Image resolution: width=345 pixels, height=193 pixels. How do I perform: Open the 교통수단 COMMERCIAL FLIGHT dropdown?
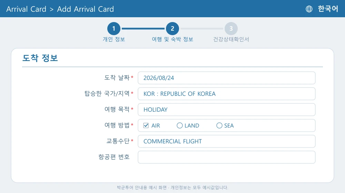227,141
